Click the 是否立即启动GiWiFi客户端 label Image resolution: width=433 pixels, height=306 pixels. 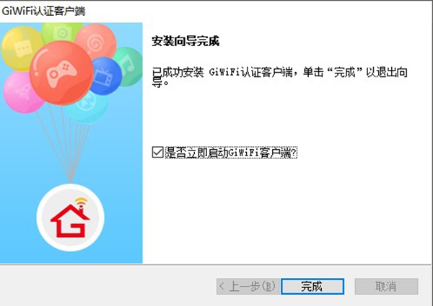point(231,153)
